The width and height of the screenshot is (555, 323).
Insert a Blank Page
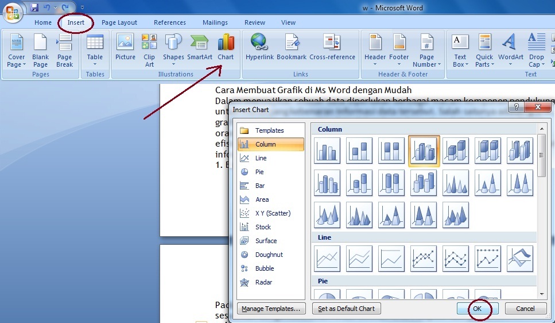pyautogui.click(x=40, y=50)
